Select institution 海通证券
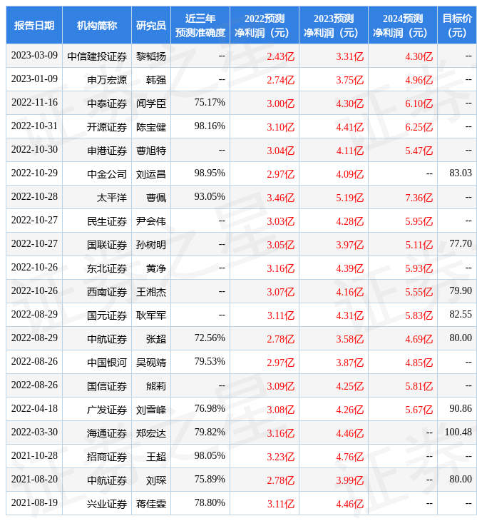 [x=107, y=434]
